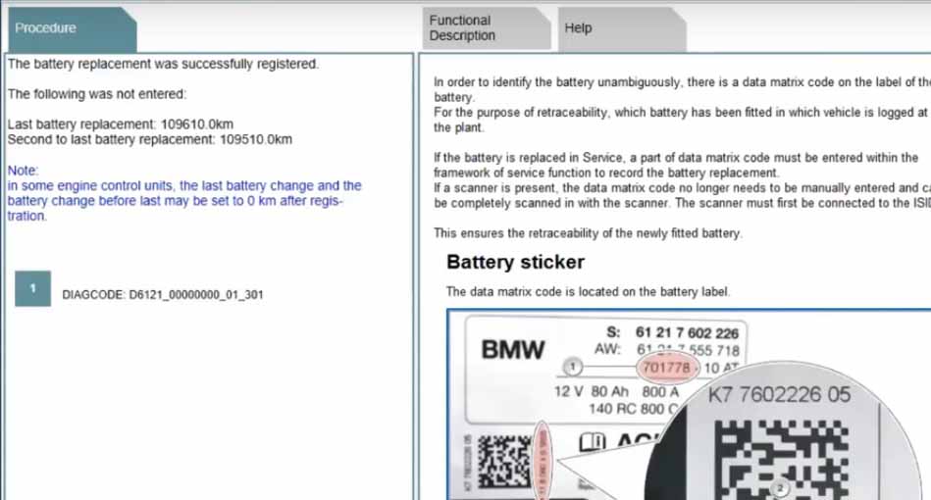Screen dimensions: 931x500
Task: Open the Help tab
Action: [622, 28]
